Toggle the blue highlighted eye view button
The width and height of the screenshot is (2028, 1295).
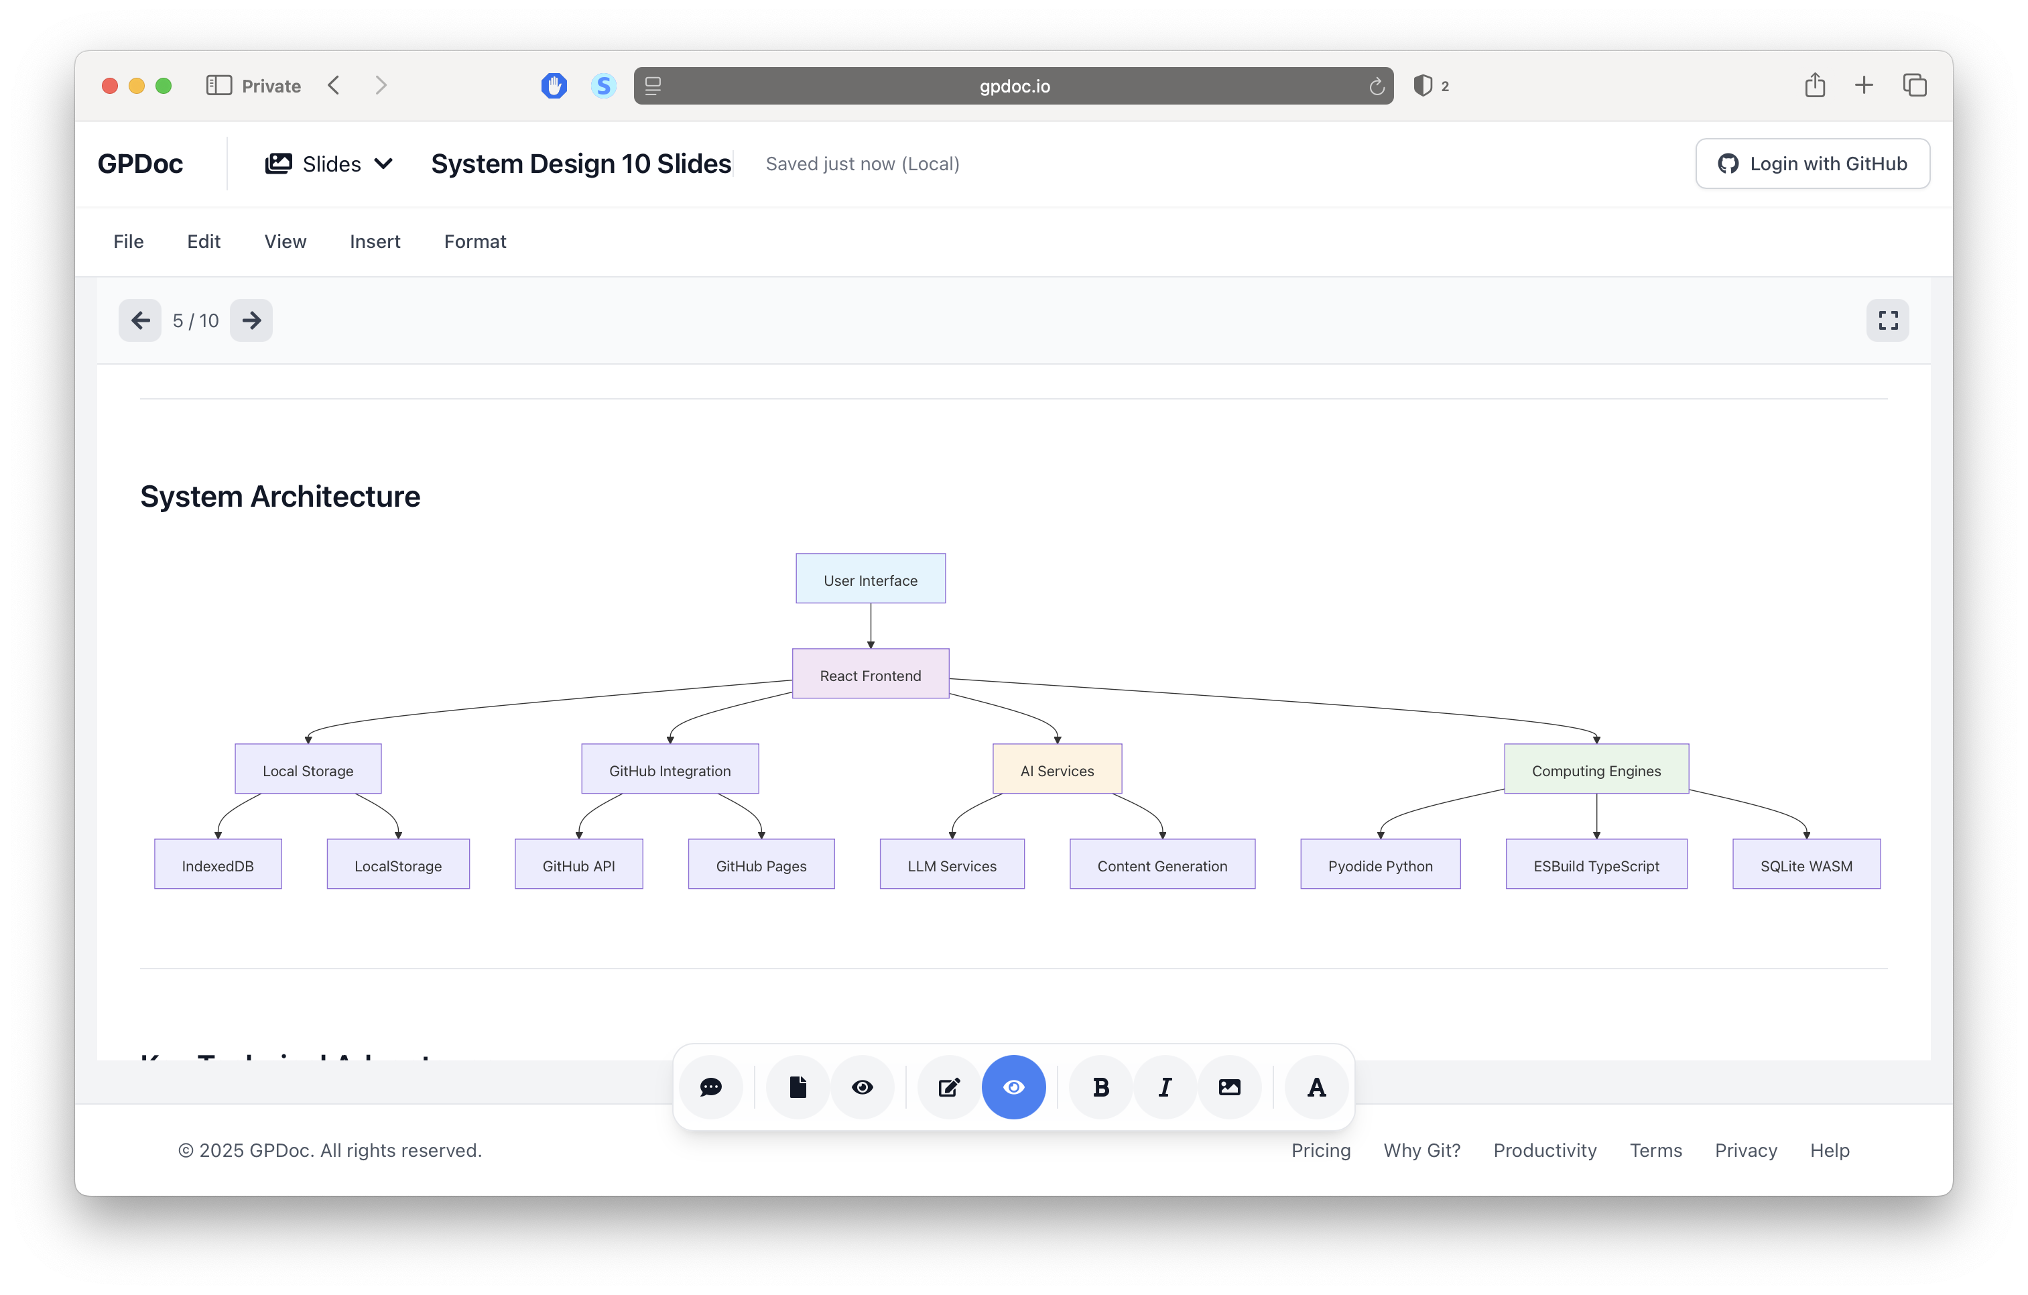tap(1013, 1087)
